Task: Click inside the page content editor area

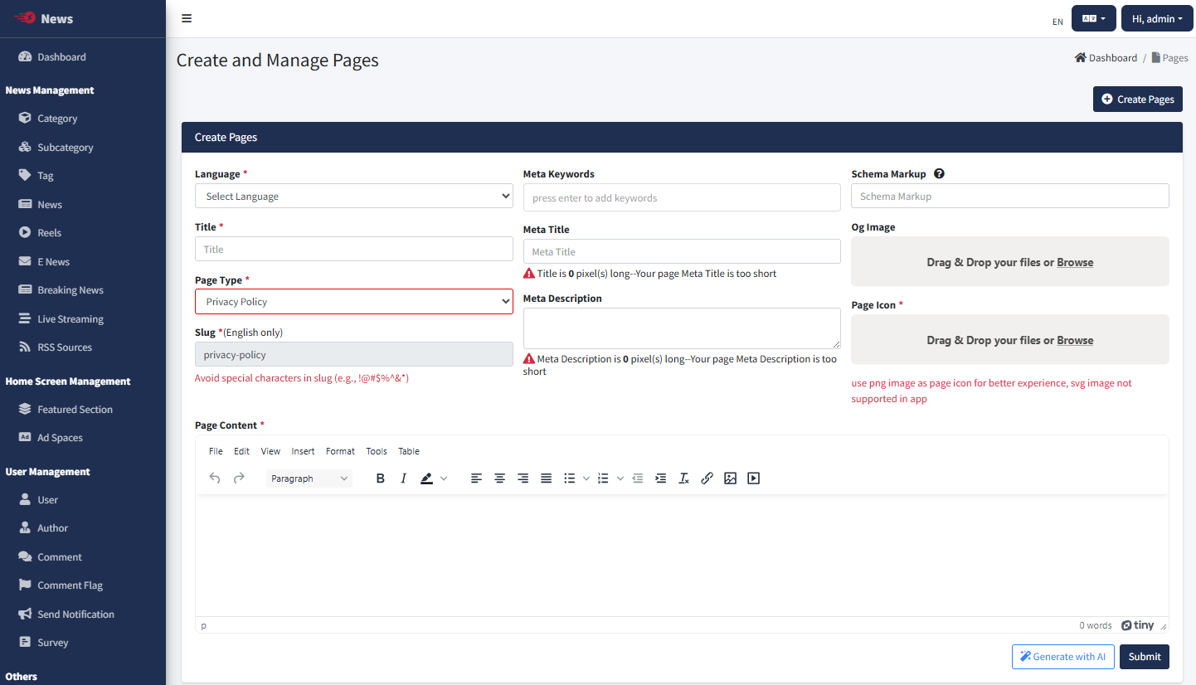Action: pos(682,556)
